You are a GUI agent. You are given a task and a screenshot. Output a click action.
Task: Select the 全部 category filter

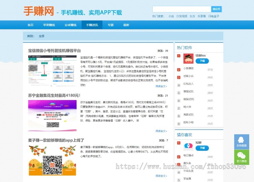41,36
